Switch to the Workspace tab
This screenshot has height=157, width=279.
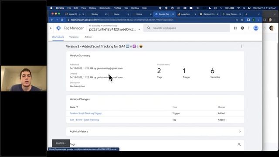tap(58, 37)
